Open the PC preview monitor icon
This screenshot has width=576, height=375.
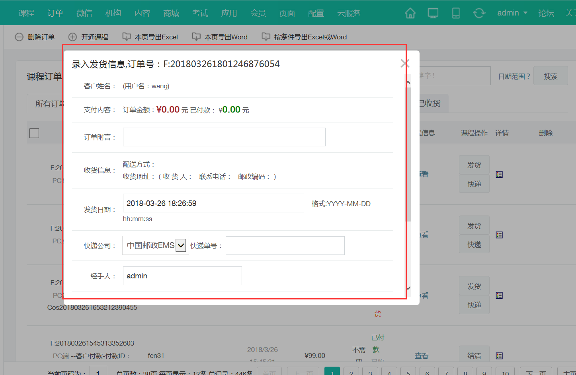(x=433, y=13)
